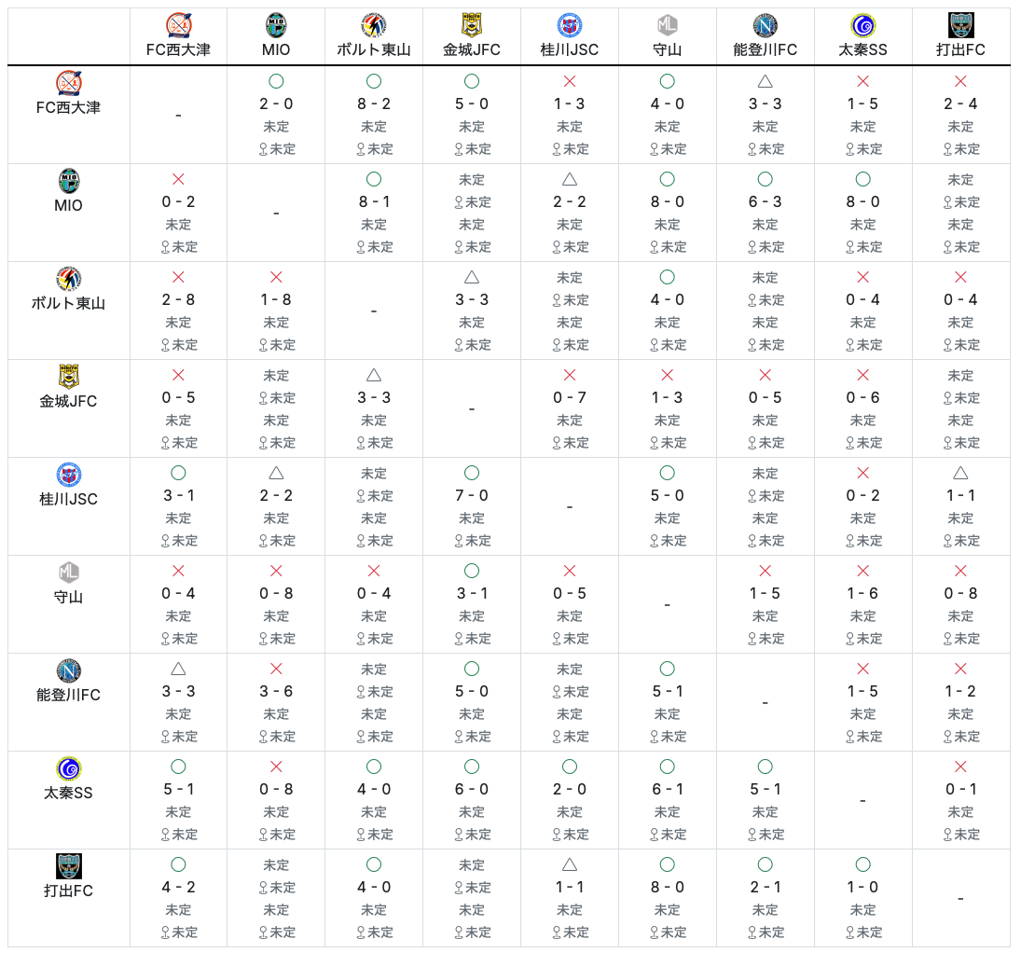
Task: Click score 1 - 6 in 守山 row, 太秦SS column
Action: click(862, 593)
